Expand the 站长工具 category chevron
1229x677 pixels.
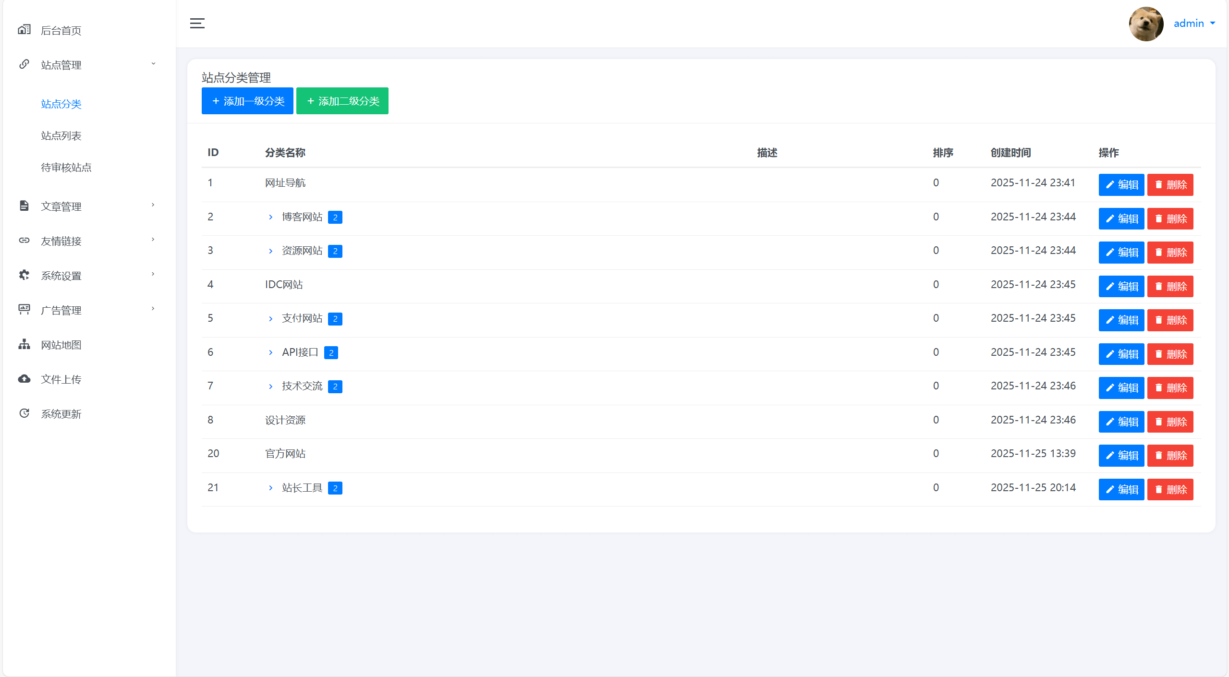[270, 488]
